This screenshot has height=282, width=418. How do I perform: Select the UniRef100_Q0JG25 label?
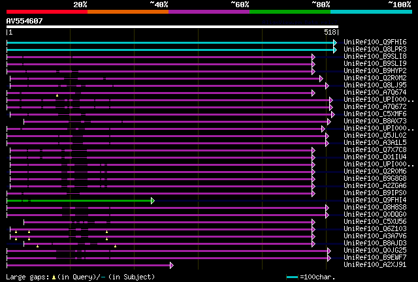(375, 251)
